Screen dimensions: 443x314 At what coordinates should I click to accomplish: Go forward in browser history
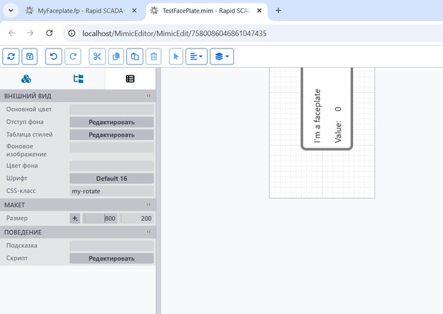(30, 33)
